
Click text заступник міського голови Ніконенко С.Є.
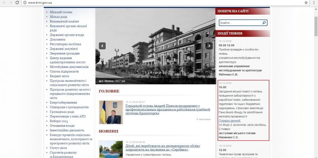point(237,135)
